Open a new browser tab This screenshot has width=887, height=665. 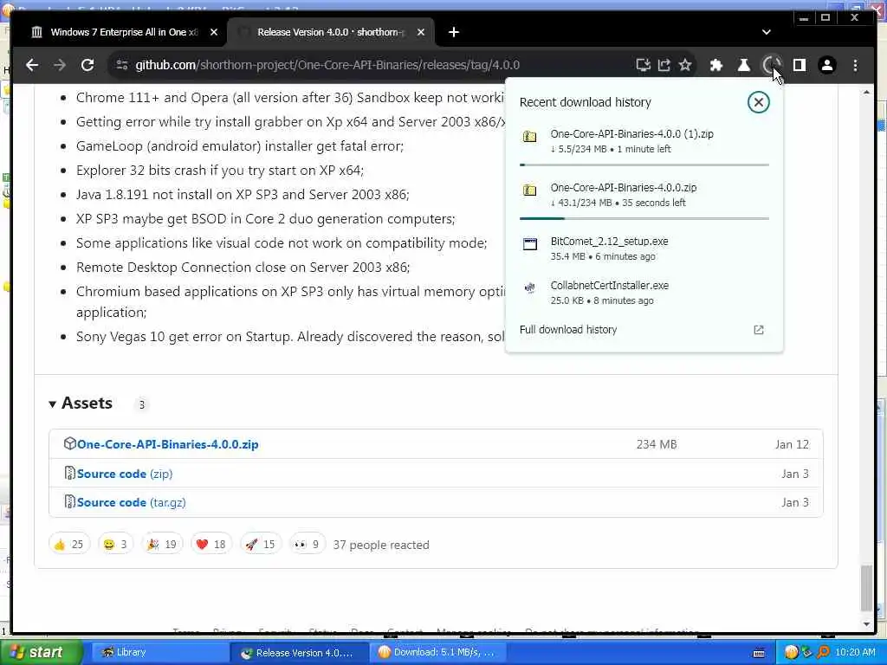454,32
